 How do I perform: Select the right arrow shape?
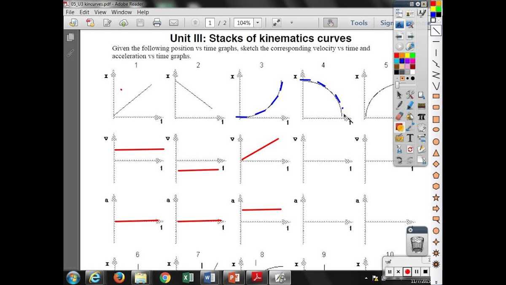point(436,209)
